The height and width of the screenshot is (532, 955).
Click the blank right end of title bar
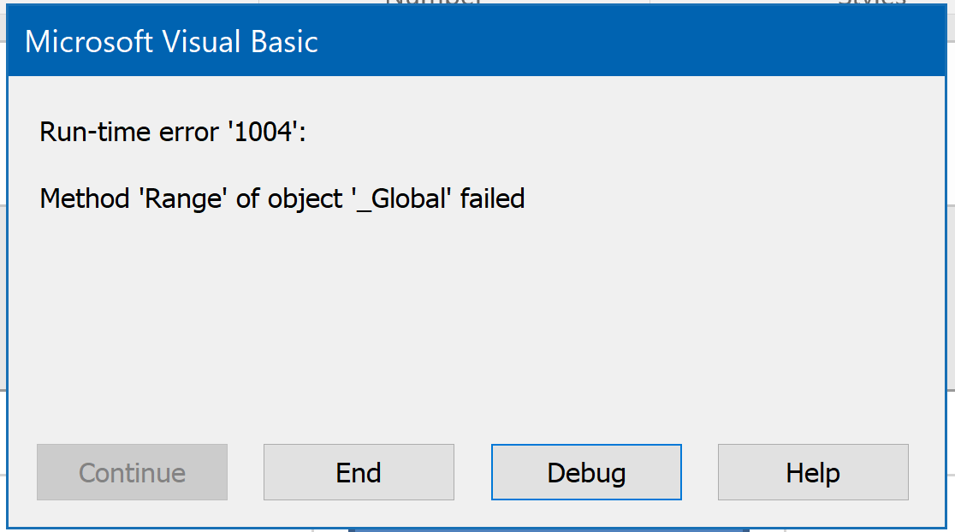point(770,42)
